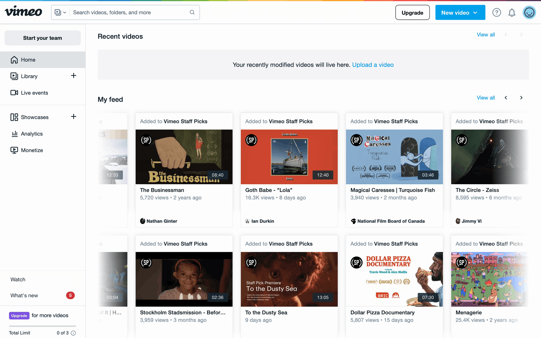This screenshot has width=541, height=338.
Task: Click Watch in the sidebar
Action: [18, 279]
